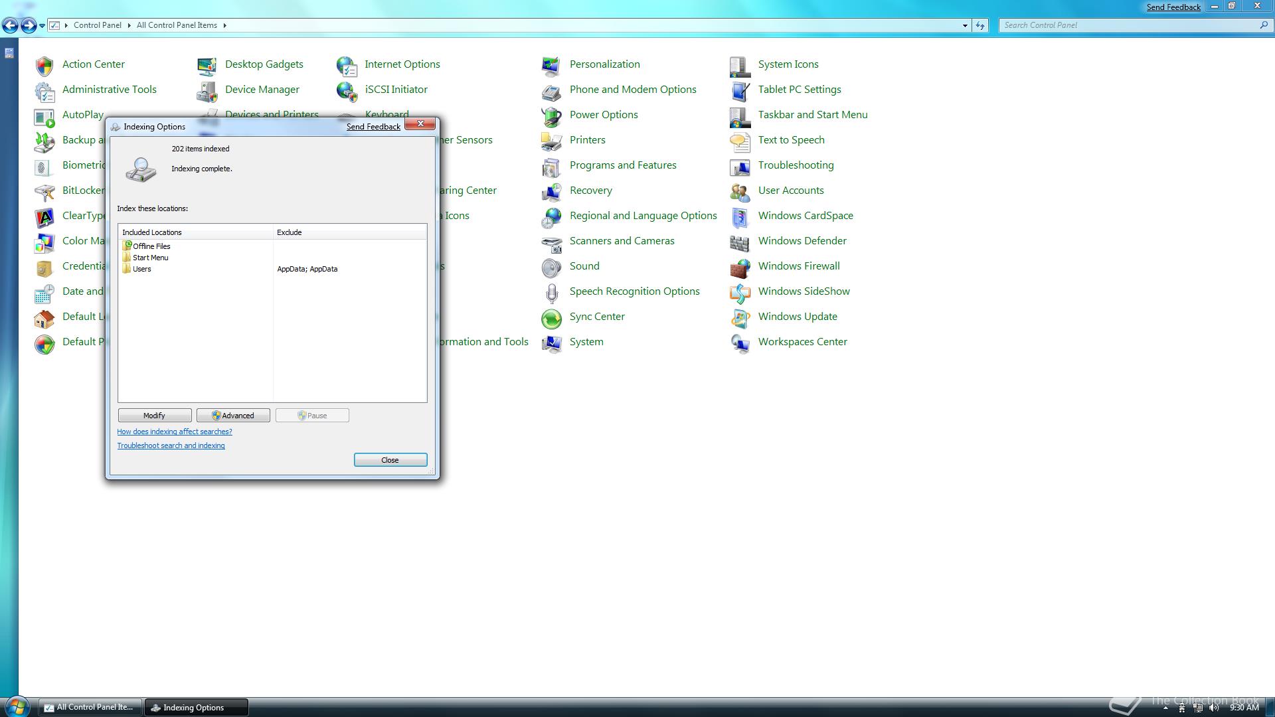The height and width of the screenshot is (717, 1275).
Task: Click Send Feedback in Indexing Options title bar
Action: point(373,127)
